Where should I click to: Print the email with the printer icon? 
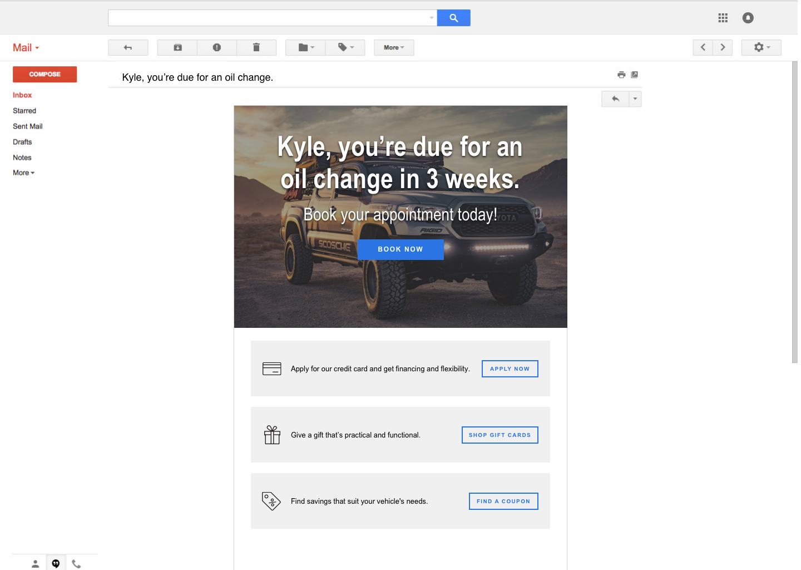621,75
